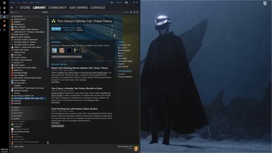Switch to the STORE tab
Viewport: 272px width, 153px height.
25,8
